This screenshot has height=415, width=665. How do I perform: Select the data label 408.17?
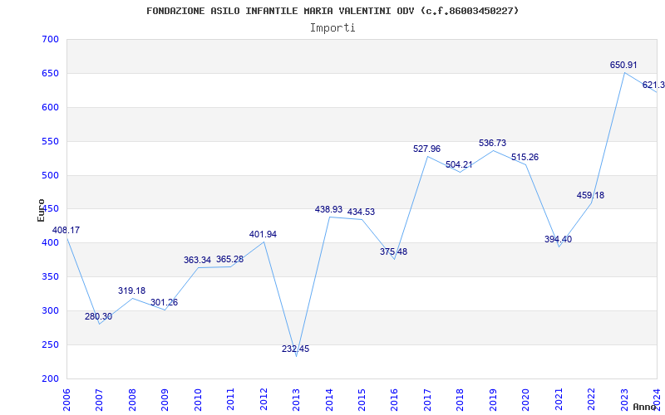point(66,231)
